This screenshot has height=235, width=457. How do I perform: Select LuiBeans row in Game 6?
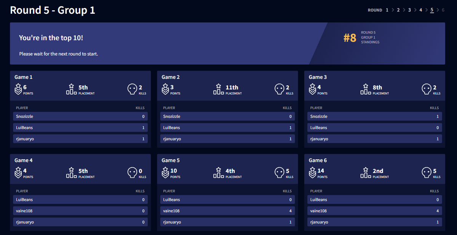(x=375, y=200)
